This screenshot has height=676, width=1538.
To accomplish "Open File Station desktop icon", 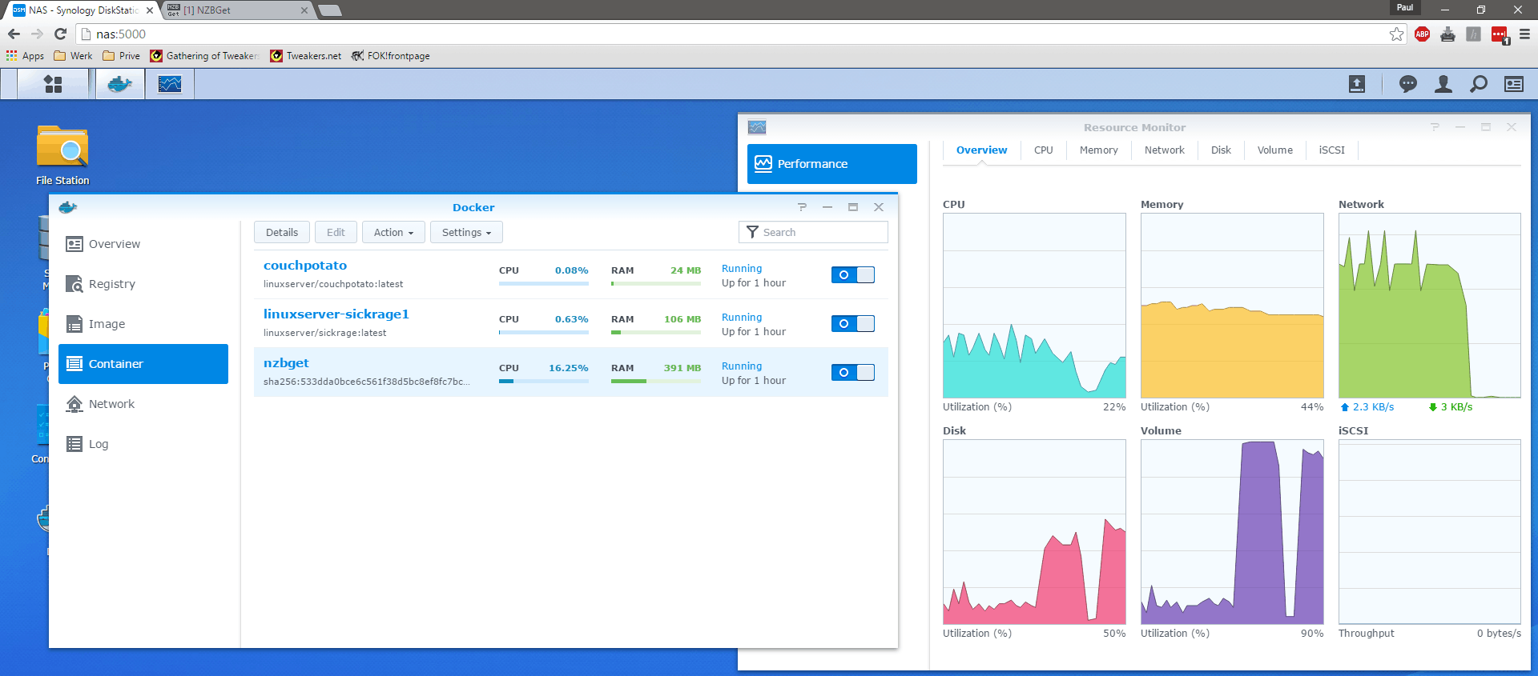I will click(62, 156).
